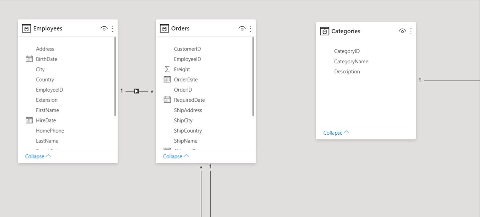Click the BirthDate calendar icon
The width and height of the screenshot is (480, 217).
(29, 59)
